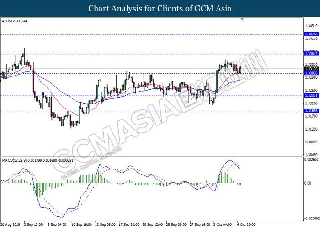Click the triangle arrow beside USDCAD,H4
Viewport: 320px width, 229px height.
[x=3, y=21]
